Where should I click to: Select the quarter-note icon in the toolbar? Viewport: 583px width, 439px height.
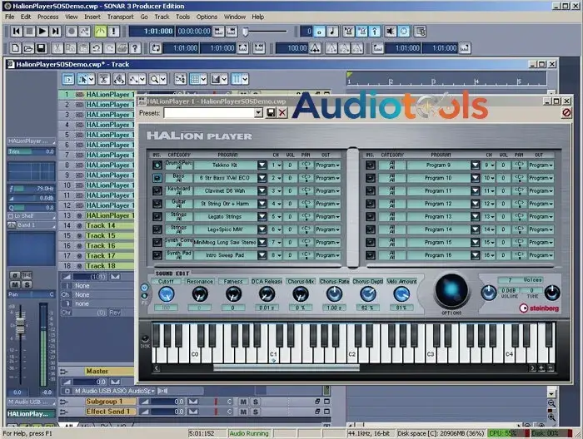coord(332,31)
